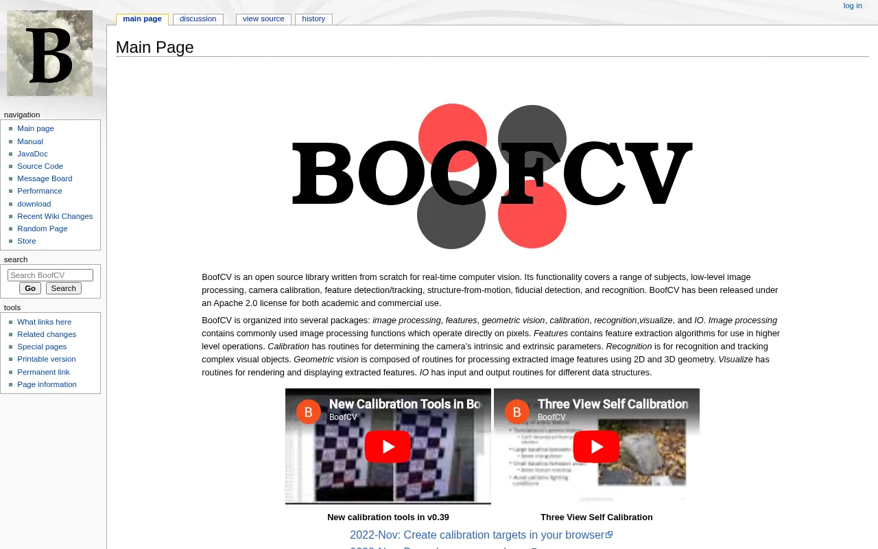Image resolution: width=878 pixels, height=549 pixels.
Task: Click BoofCV channel name under Three View title
Action: pos(551,417)
